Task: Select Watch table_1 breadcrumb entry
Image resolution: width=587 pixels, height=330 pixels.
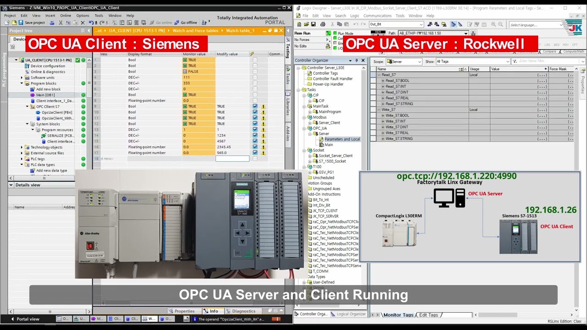Action: pos(240,31)
